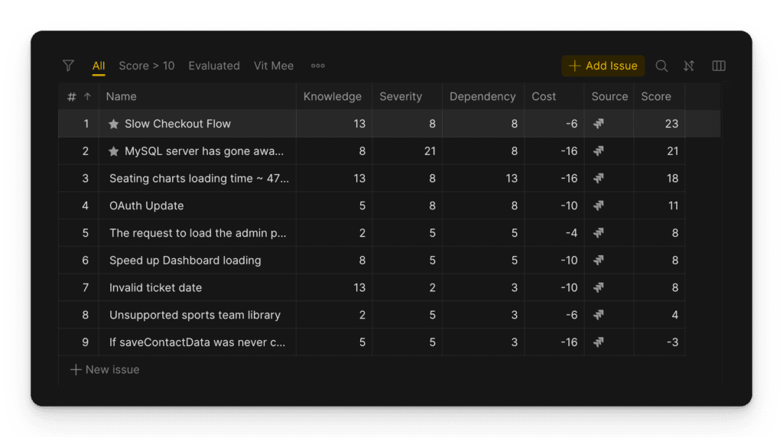This screenshot has width=783, height=437.
Task: Expand more views ellipsis menu
Action: coord(318,66)
